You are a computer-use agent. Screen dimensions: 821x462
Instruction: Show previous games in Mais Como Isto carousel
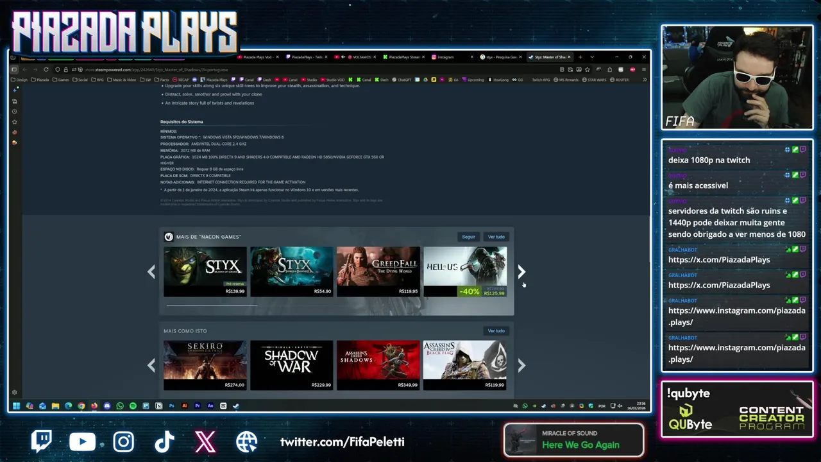pyautogui.click(x=151, y=366)
